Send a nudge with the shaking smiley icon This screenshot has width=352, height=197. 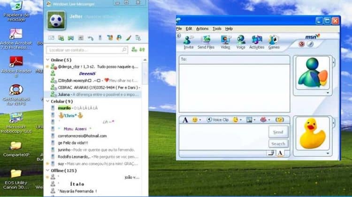280,120
